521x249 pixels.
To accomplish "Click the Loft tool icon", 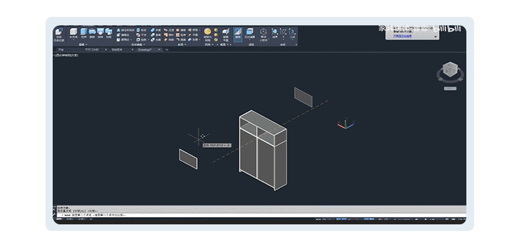I will click(100, 33).
